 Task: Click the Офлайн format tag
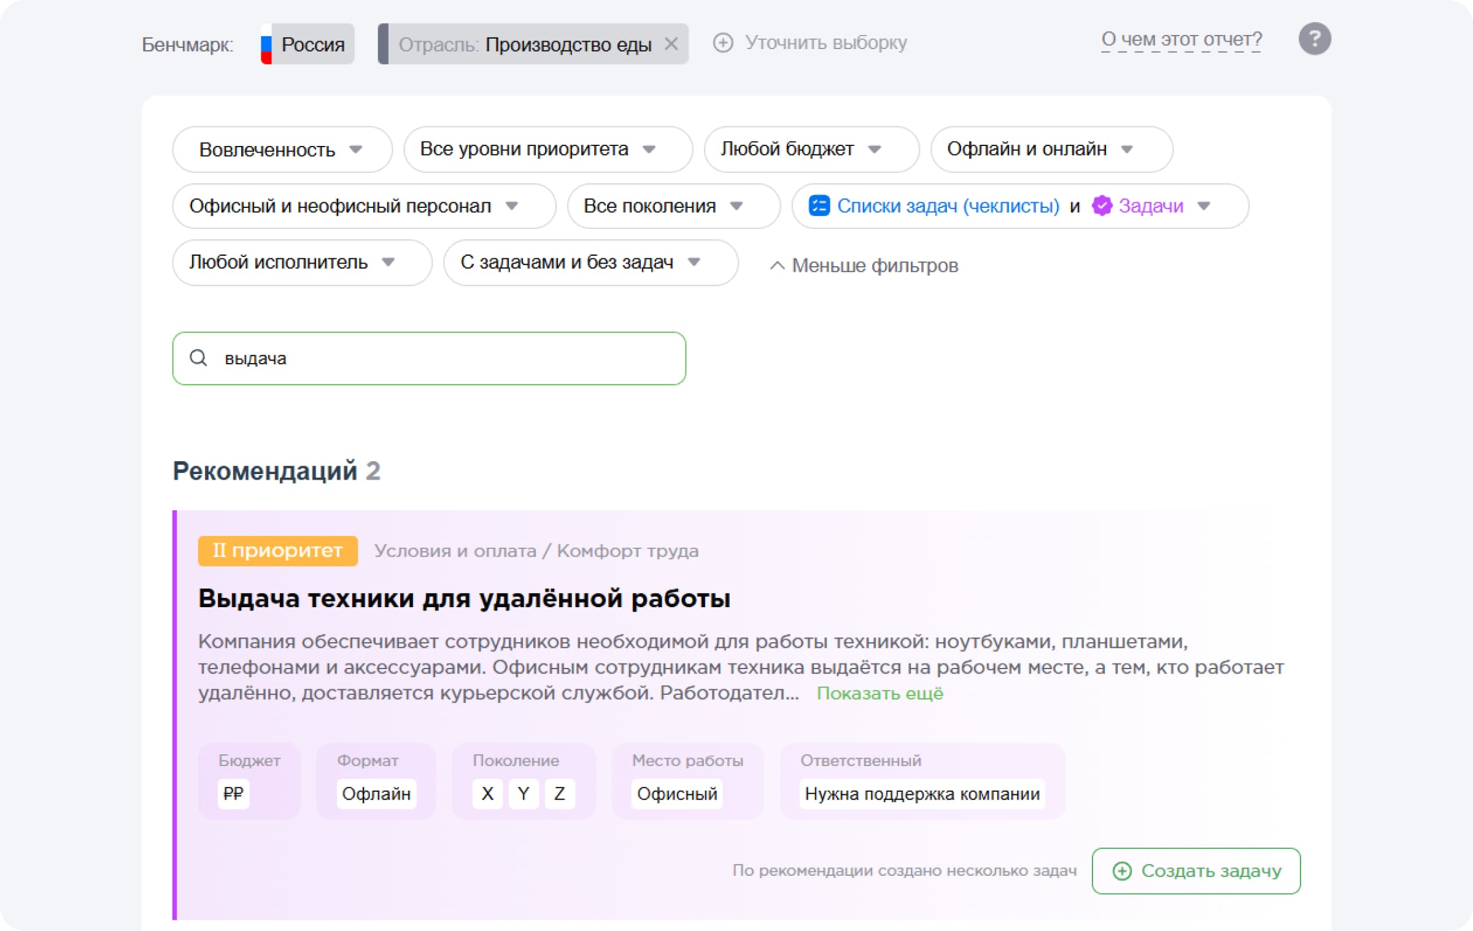point(376,794)
